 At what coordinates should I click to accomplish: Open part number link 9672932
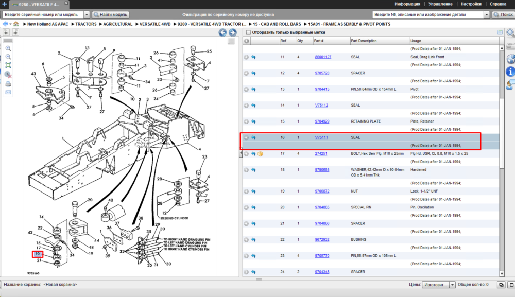coord(322,240)
